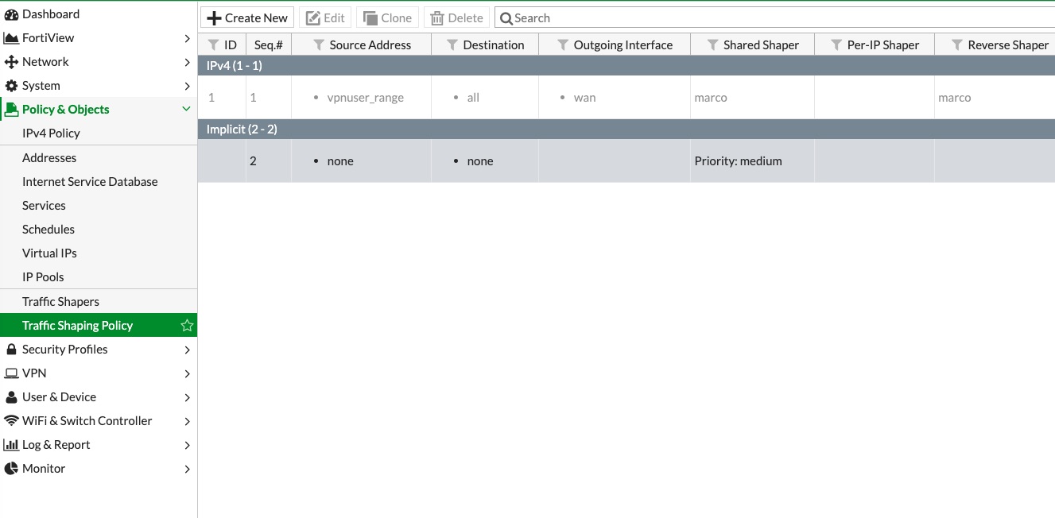Click the Destination column filter icon
Image resolution: width=1055 pixels, height=518 pixels.
(x=452, y=45)
